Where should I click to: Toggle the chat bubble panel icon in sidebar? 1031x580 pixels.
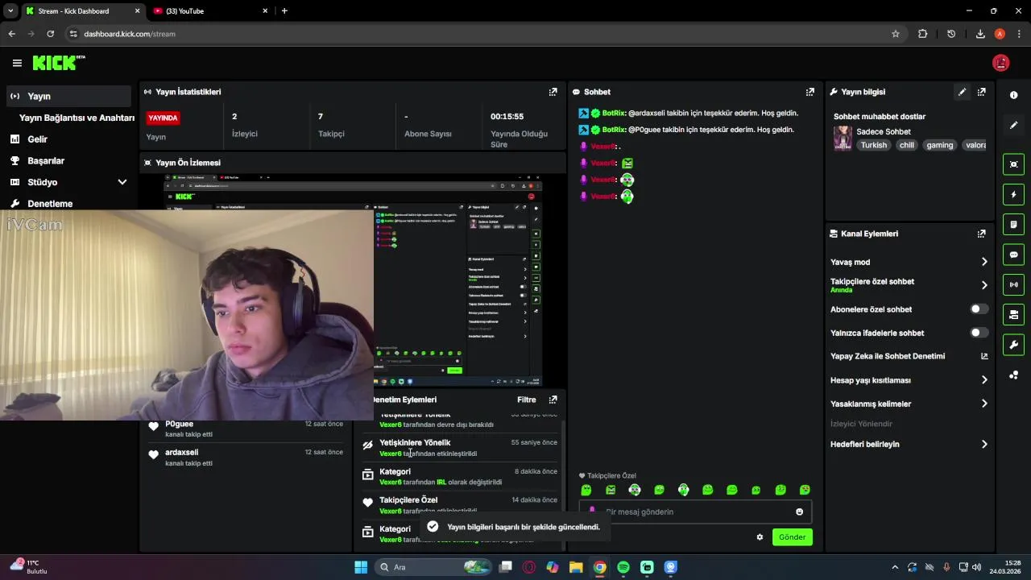(x=1013, y=255)
